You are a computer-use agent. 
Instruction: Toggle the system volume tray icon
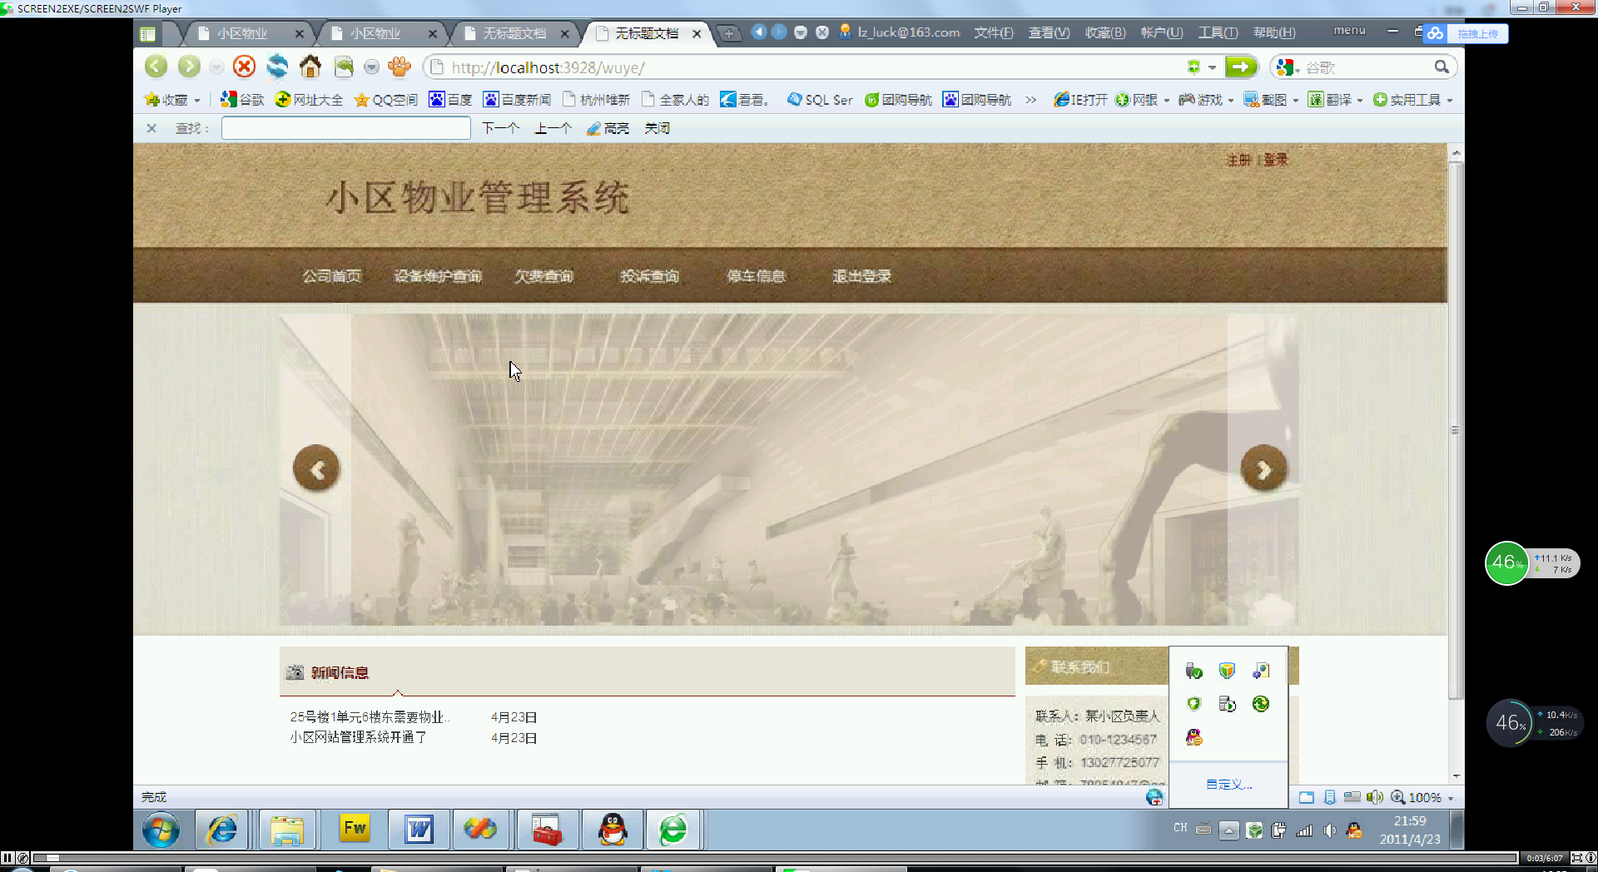1329,830
